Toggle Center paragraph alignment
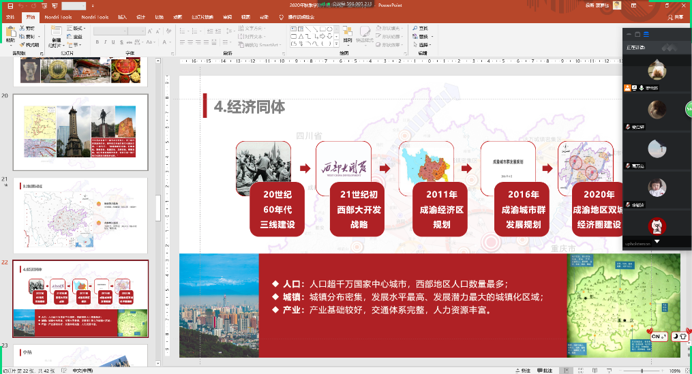The height and width of the screenshot is (374, 692). point(190,42)
